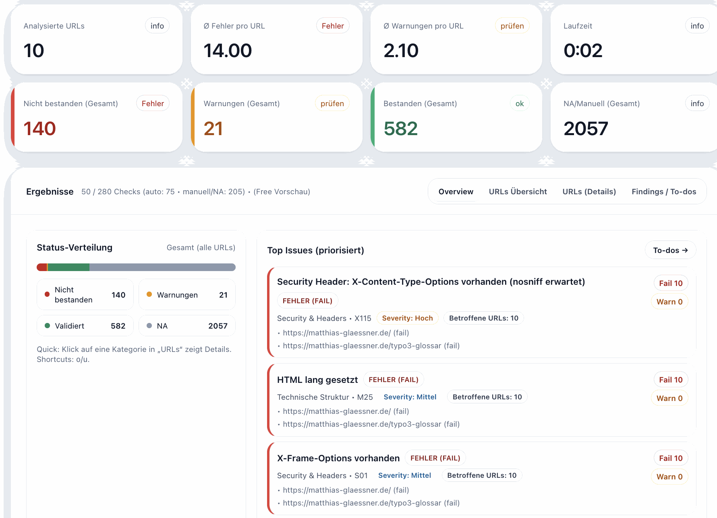The image size is (717, 518).
Task: Click the info badge on NA/Manuell (Gesamt)
Action: [697, 103]
